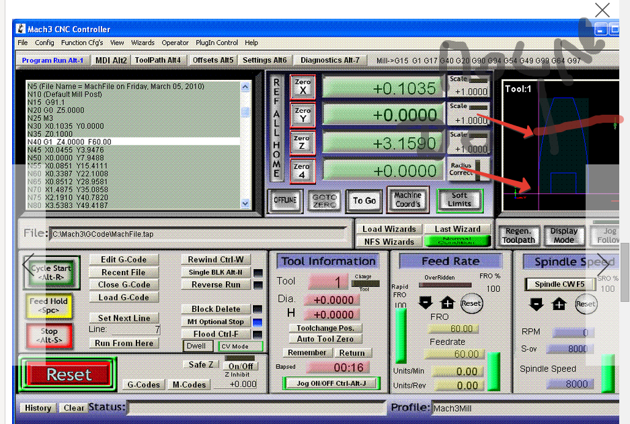Toggle Machine Coord's display
The image size is (630, 424).
click(x=408, y=199)
